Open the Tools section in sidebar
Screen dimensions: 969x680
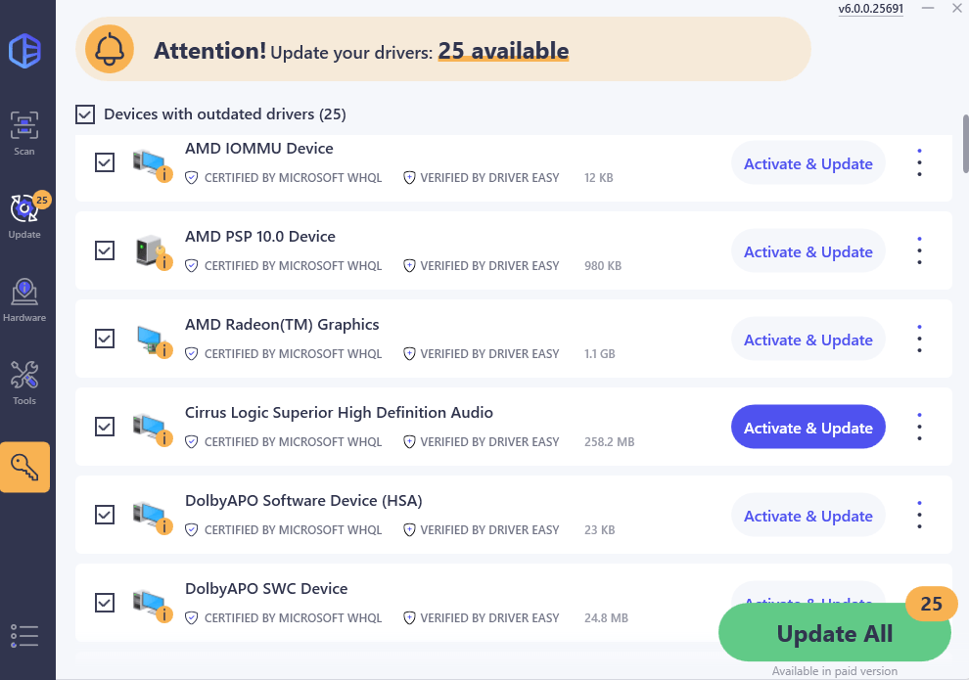click(24, 383)
